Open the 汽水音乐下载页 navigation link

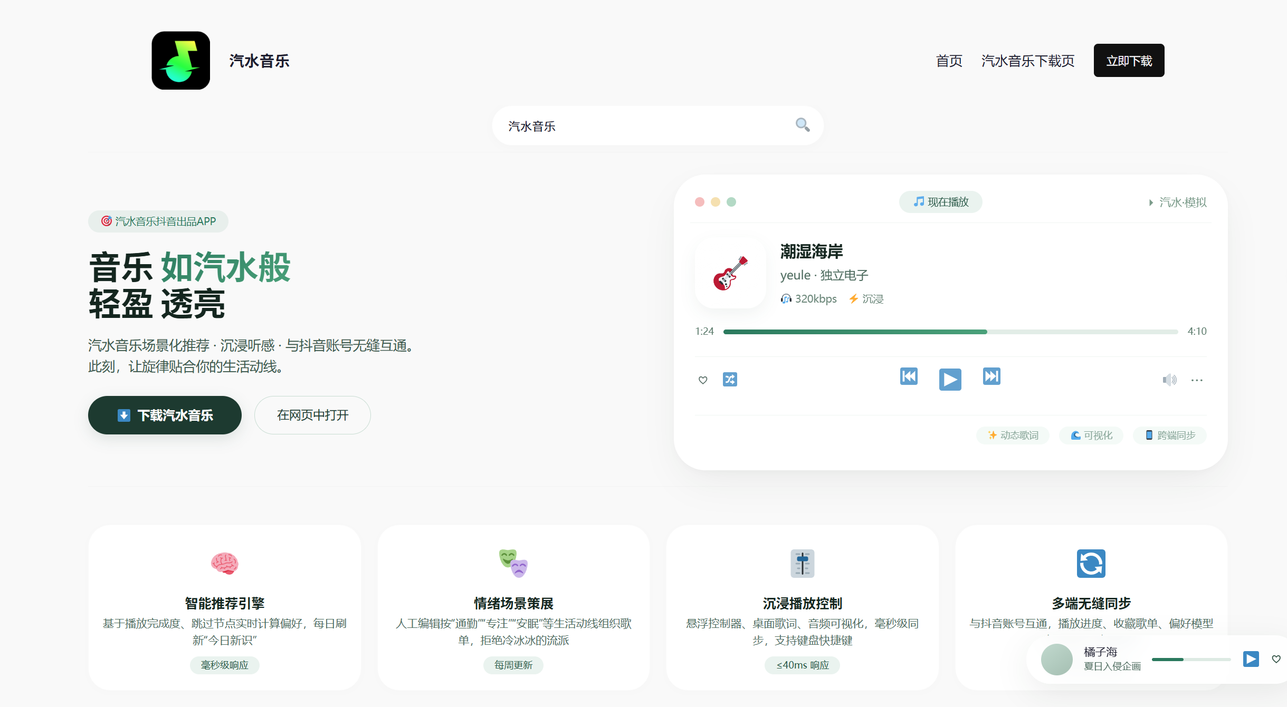[1028, 61]
